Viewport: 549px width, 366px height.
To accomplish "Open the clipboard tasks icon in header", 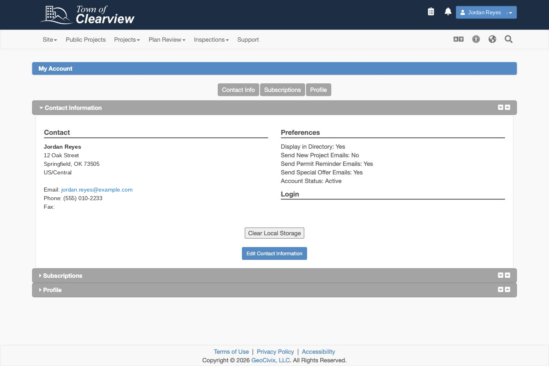I will click(x=431, y=12).
